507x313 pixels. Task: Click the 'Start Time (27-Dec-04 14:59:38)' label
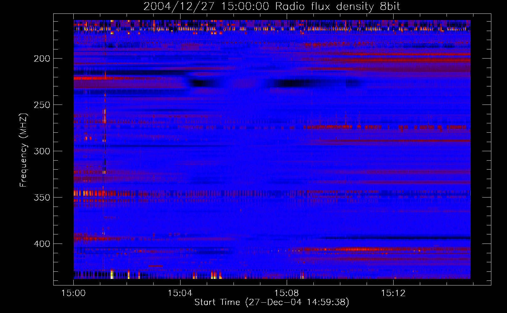click(x=272, y=302)
